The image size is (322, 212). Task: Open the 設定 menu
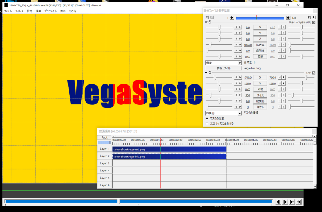pyautogui.click(x=30, y=11)
